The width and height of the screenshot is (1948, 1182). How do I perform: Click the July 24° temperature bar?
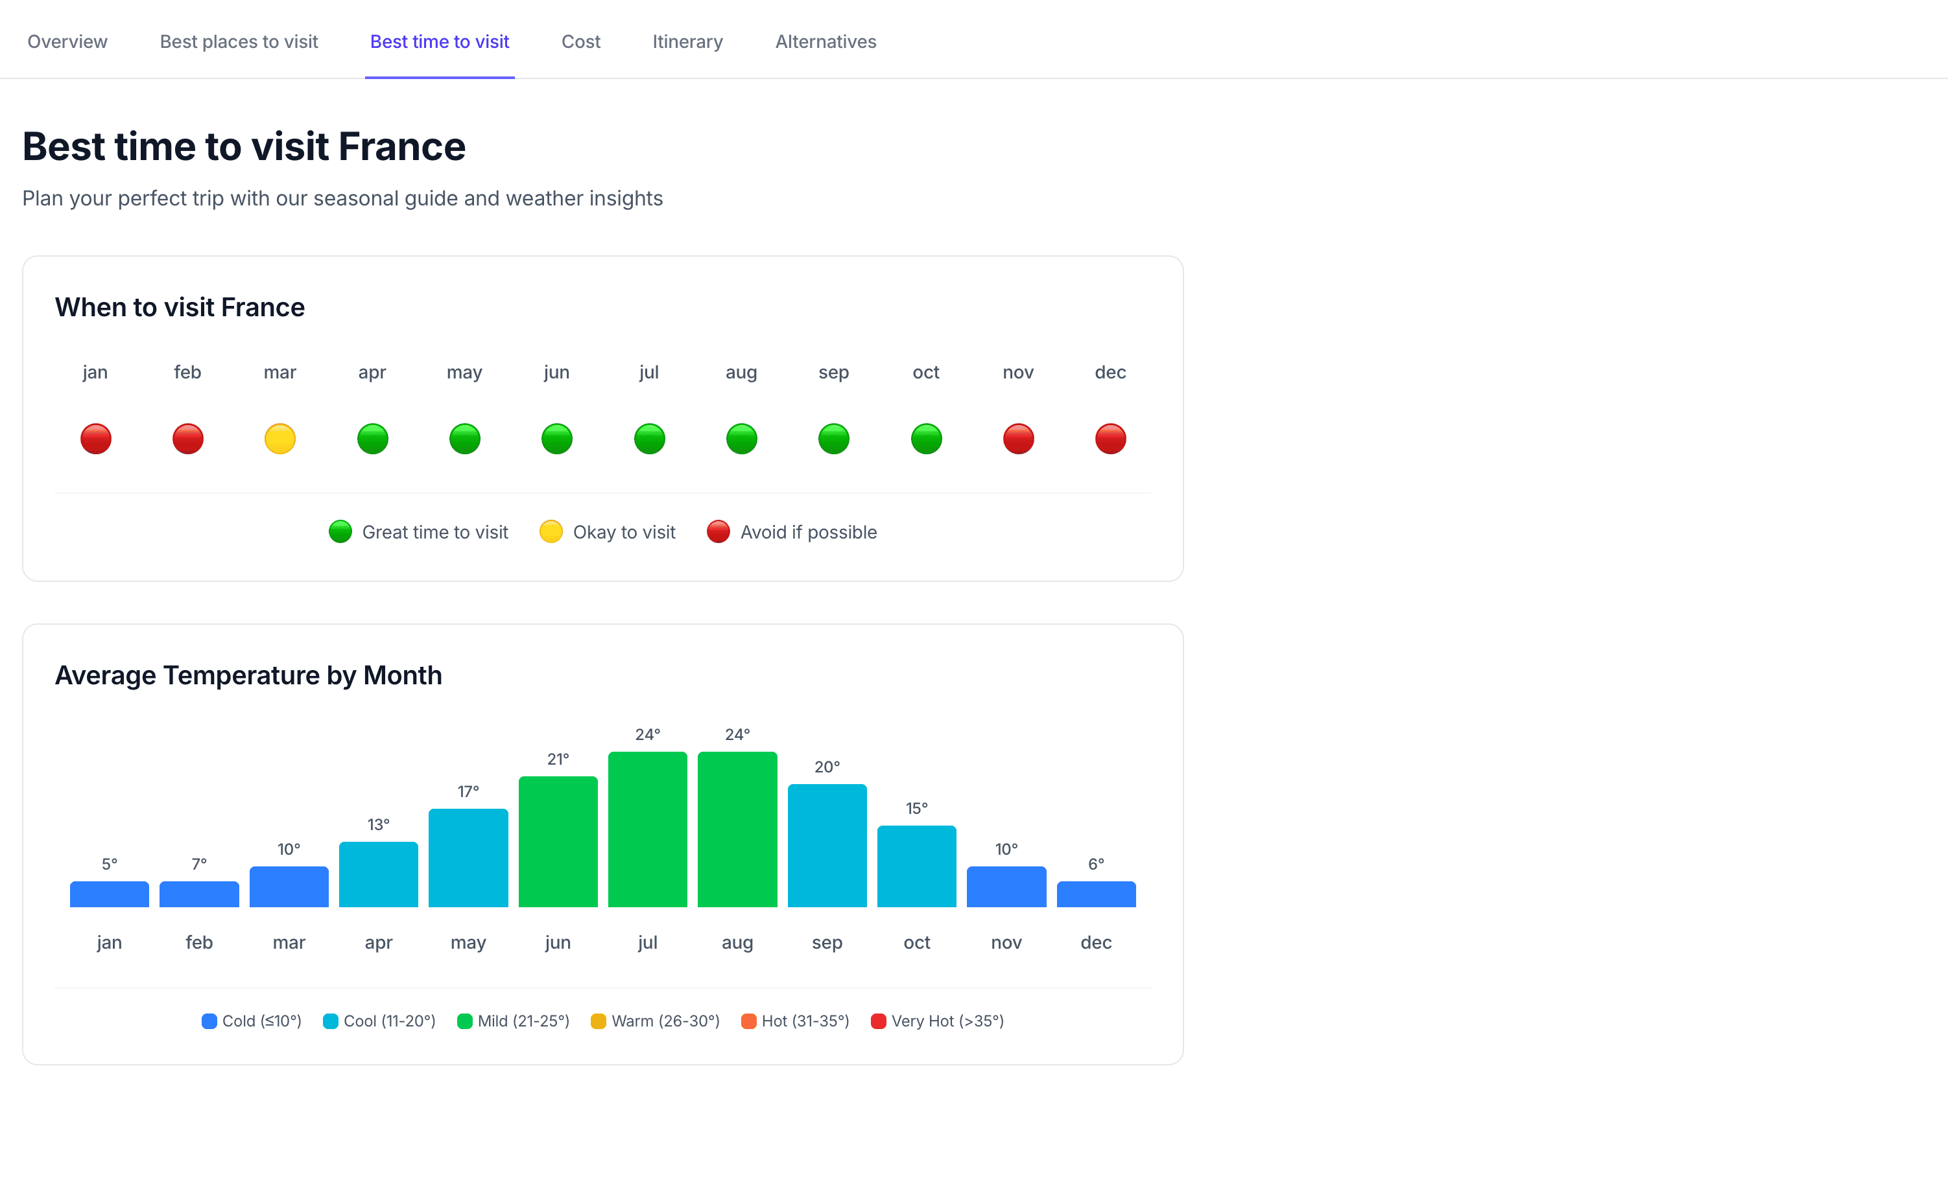(647, 829)
